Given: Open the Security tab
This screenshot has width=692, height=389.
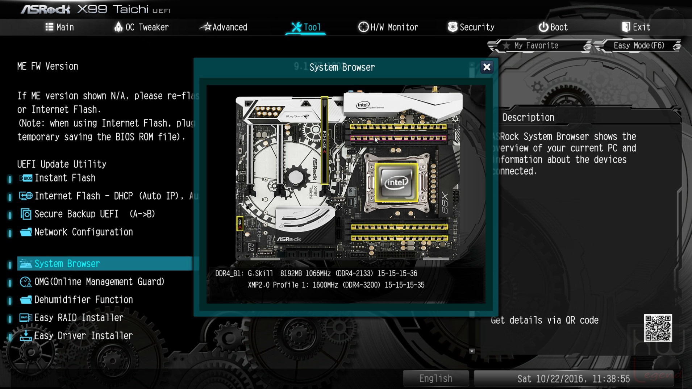Looking at the screenshot, I should point(471,27).
